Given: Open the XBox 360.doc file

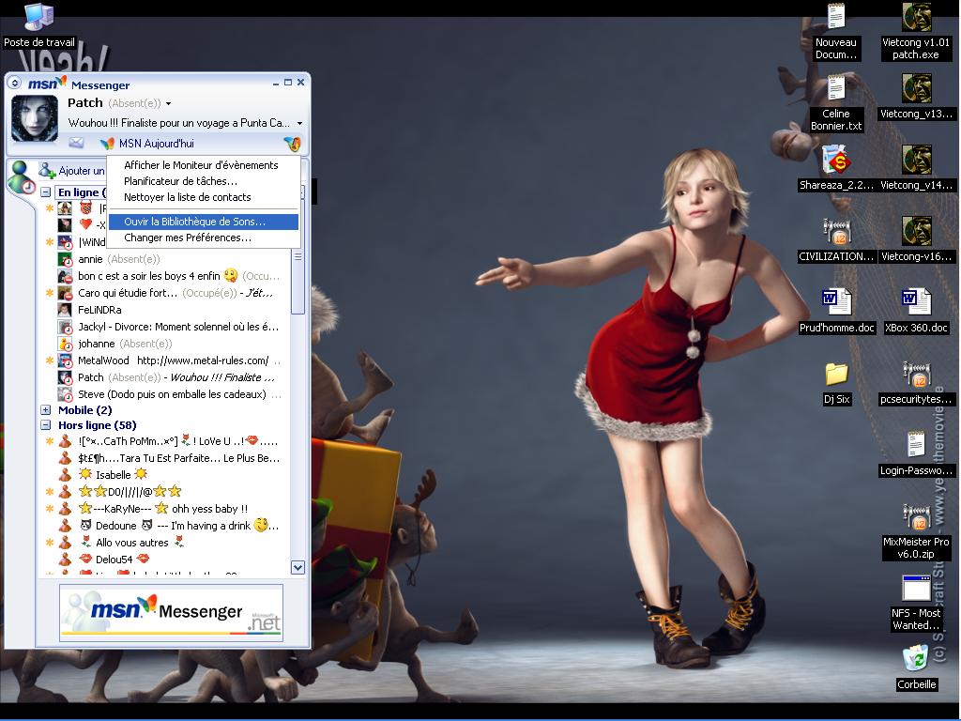Looking at the screenshot, I should (x=916, y=302).
